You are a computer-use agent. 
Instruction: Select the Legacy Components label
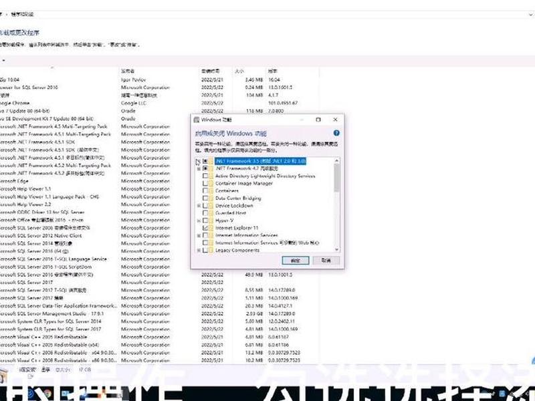[x=237, y=250]
